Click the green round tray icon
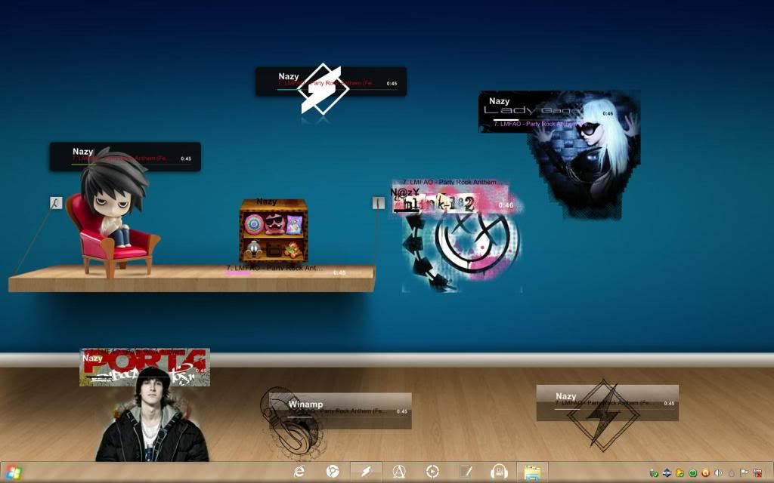This screenshot has width=774, height=483. point(692,473)
